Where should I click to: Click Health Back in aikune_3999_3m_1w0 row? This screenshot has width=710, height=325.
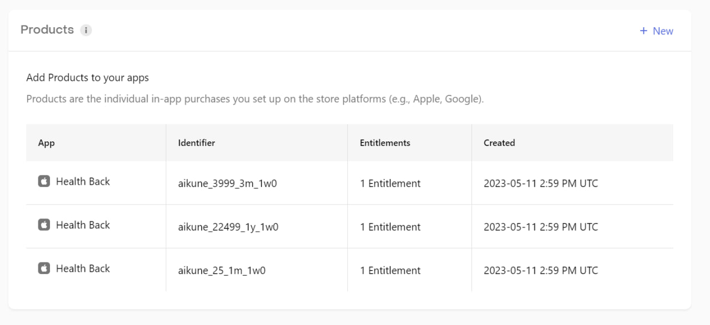coord(83,181)
